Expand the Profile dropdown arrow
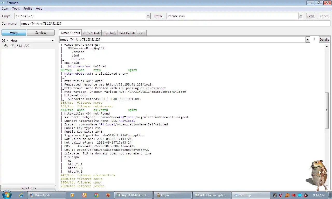Screen dimensions: 332x199 [x=301, y=16]
